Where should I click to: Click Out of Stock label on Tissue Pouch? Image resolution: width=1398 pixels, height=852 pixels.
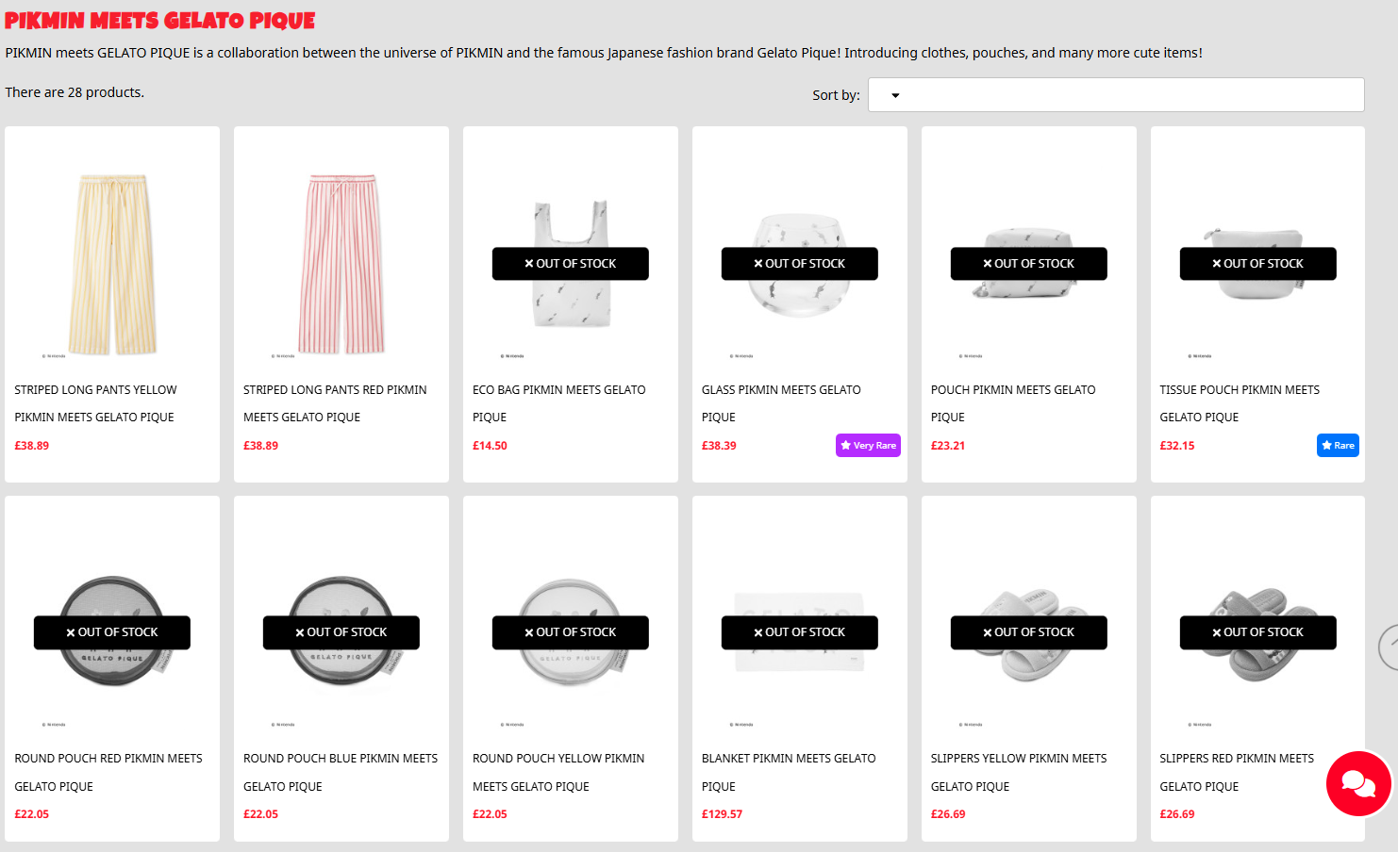[x=1258, y=264]
